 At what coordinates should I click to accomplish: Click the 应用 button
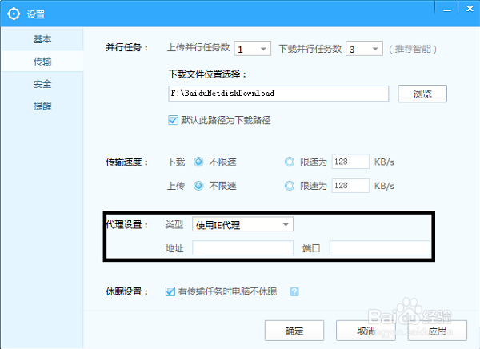438,331
